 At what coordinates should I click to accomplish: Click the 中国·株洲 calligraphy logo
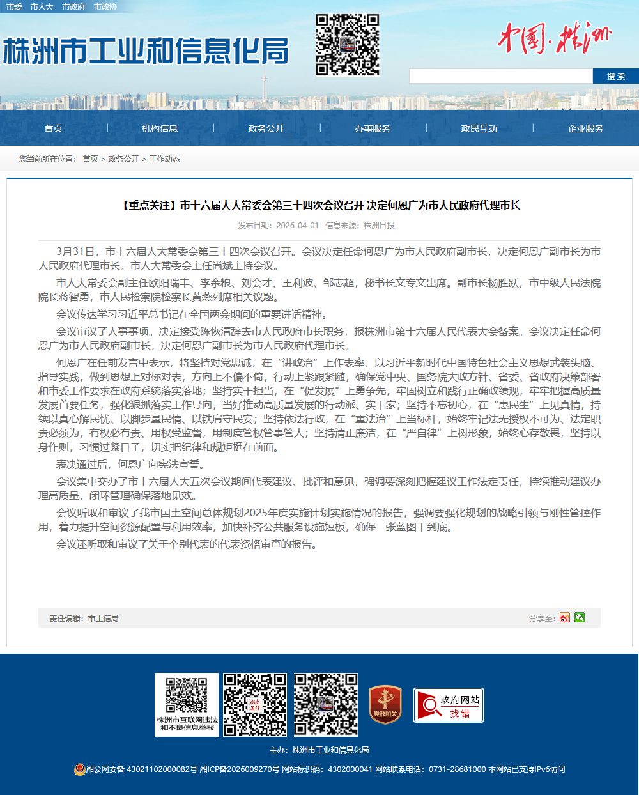[x=554, y=38]
